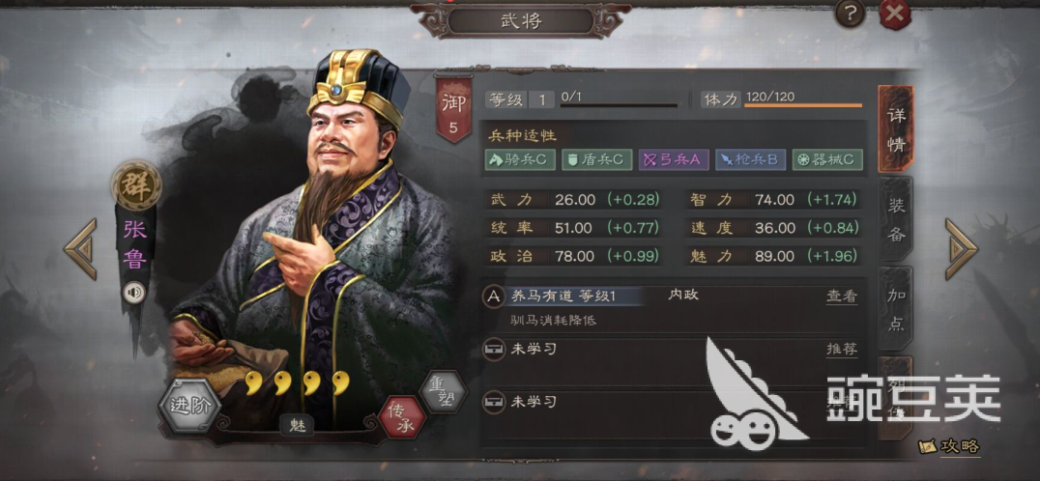Go to previous general with left arrow
The height and width of the screenshot is (481, 1040).
click(81, 249)
